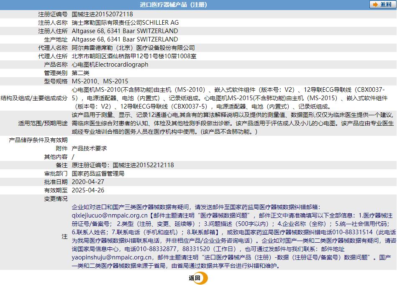Click email address yaopinshuju@nmpaic.org.cn
This screenshot has height=285, width=397.
[x=112, y=257]
